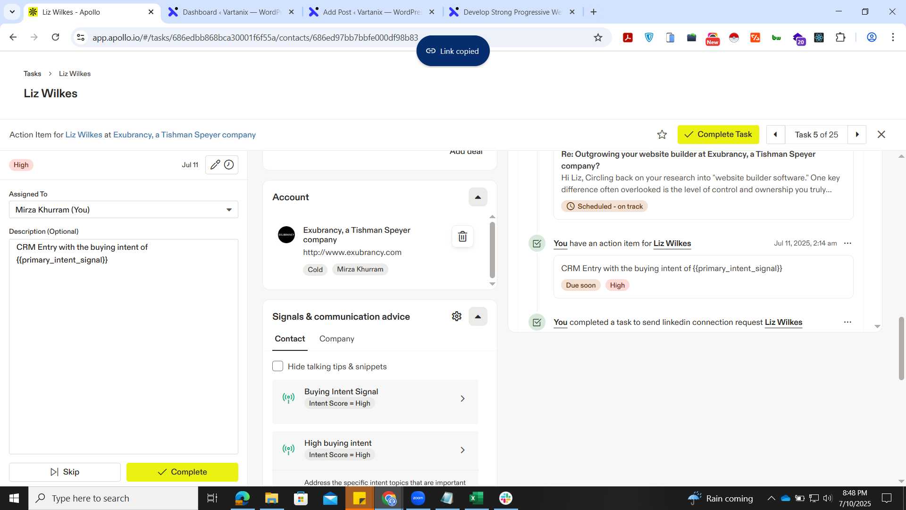Image resolution: width=906 pixels, height=510 pixels.
Task: View site information icon in address bar
Action: click(81, 37)
